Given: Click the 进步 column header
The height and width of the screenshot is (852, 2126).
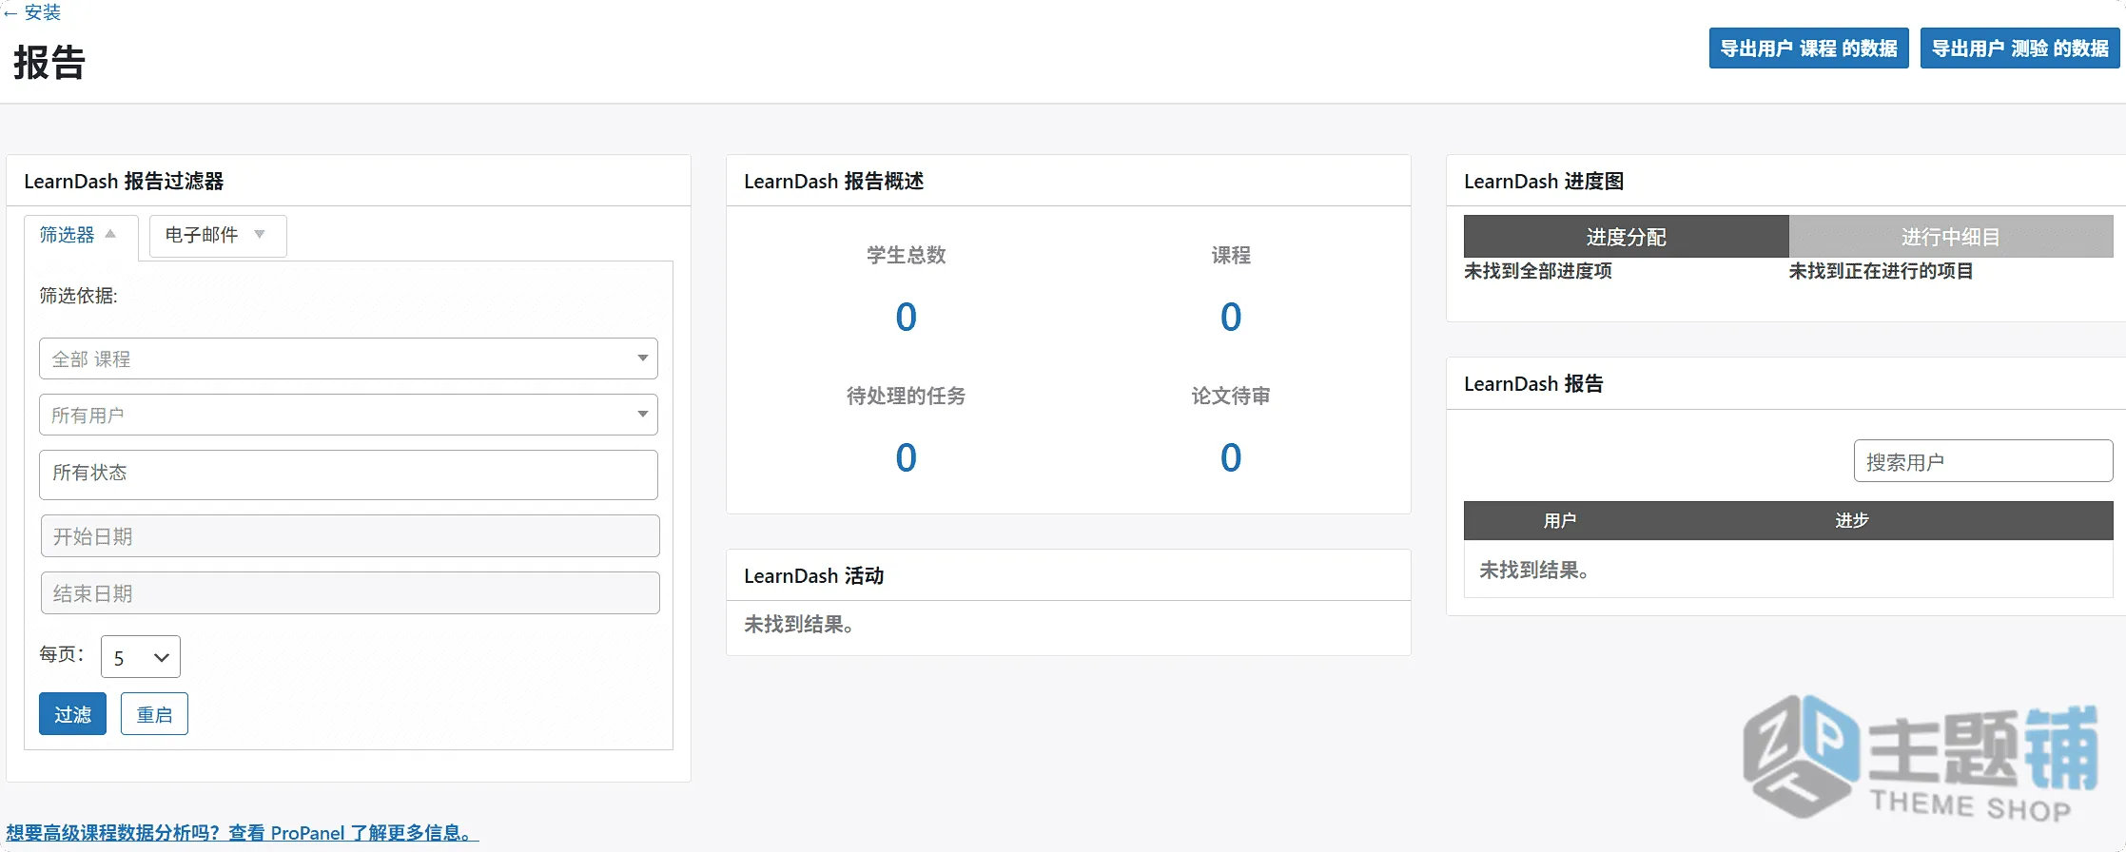Looking at the screenshot, I should click(x=1852, y=521).
